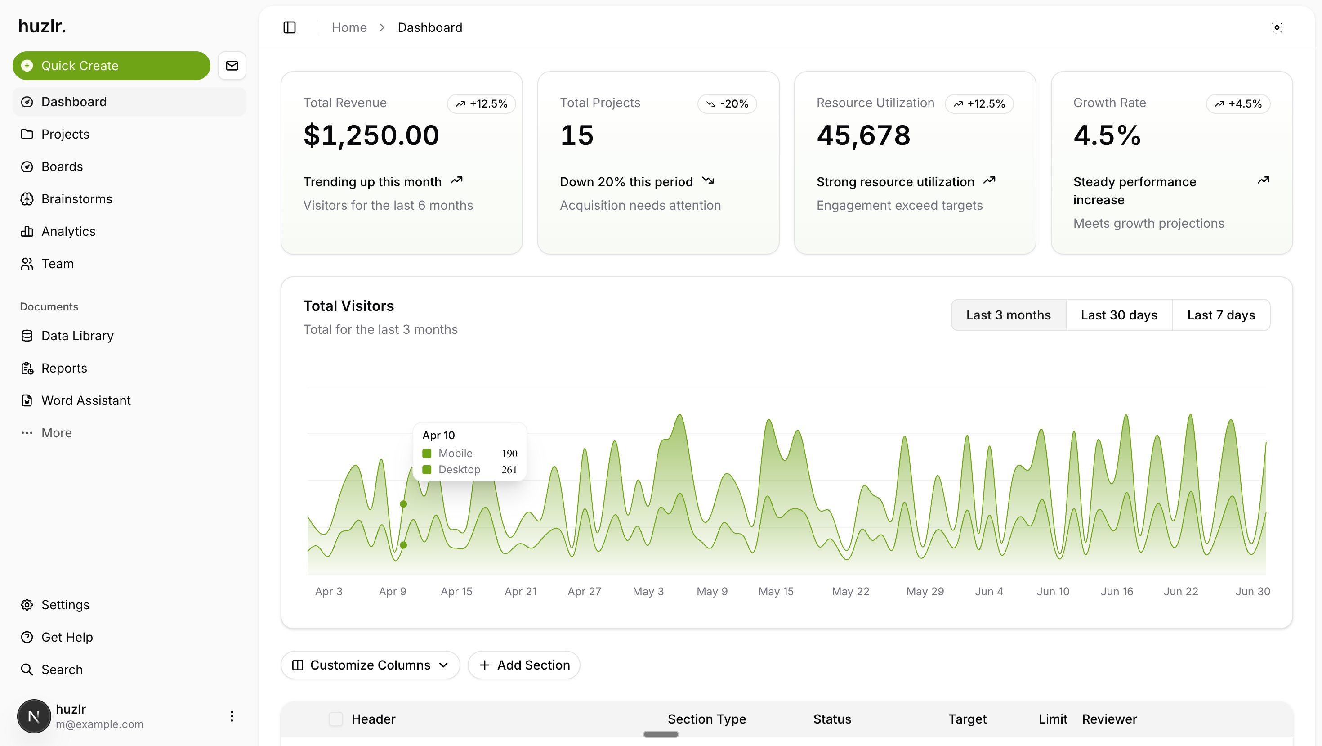Select all rows using the header checkbox
Viewport: 1322px width, 746px height.
(336, 719)
